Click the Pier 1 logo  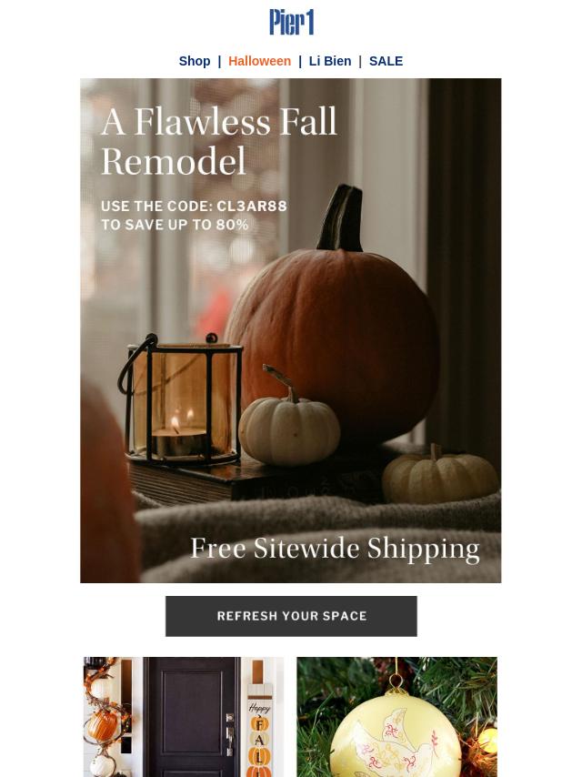click(291, 23)
